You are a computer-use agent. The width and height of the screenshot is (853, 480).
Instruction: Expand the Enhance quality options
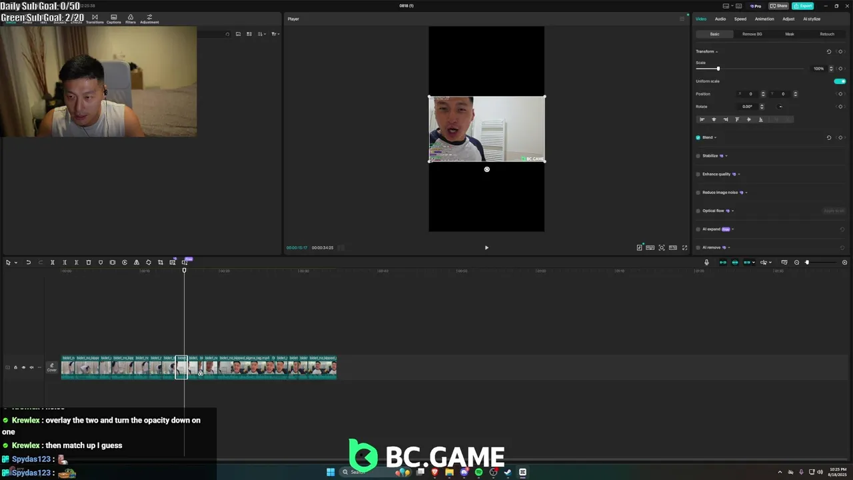tap(739, 175)
